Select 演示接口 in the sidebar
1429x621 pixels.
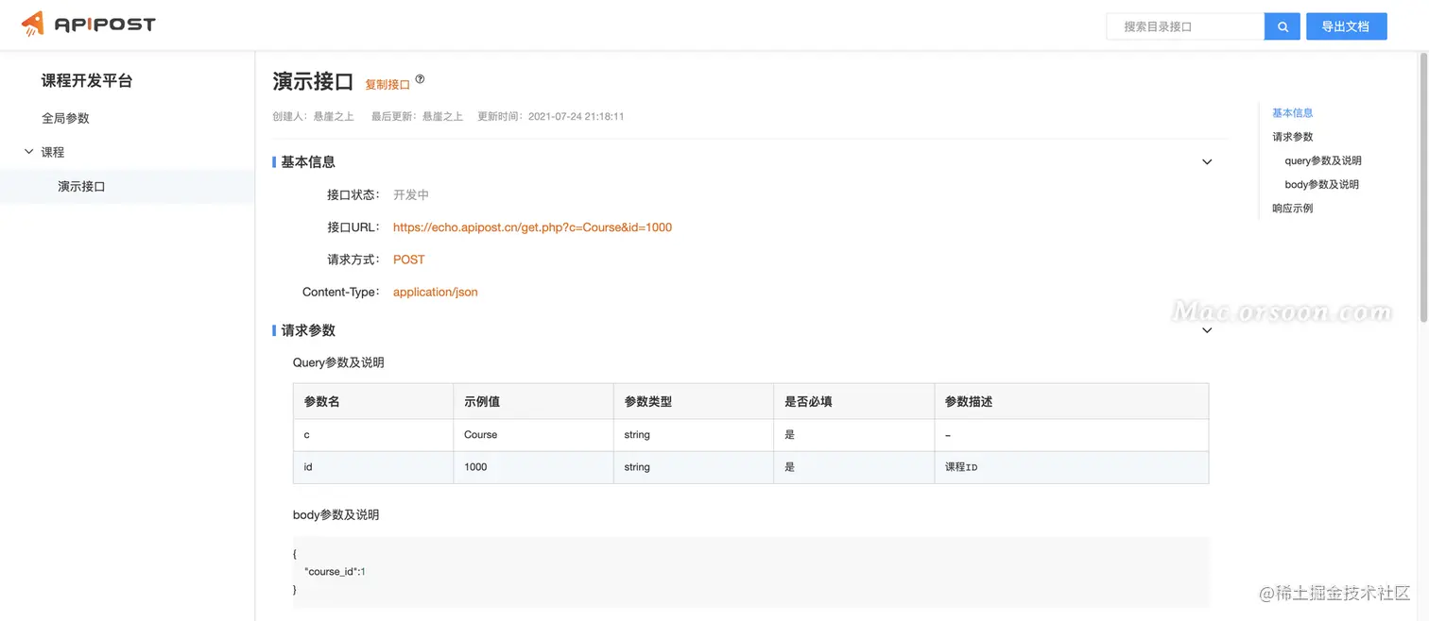point(81,186)
